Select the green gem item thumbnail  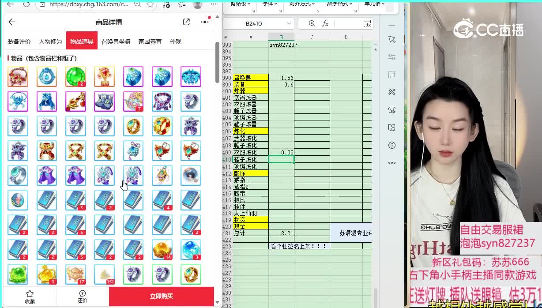pyautogui.click(x=75, y=77)
